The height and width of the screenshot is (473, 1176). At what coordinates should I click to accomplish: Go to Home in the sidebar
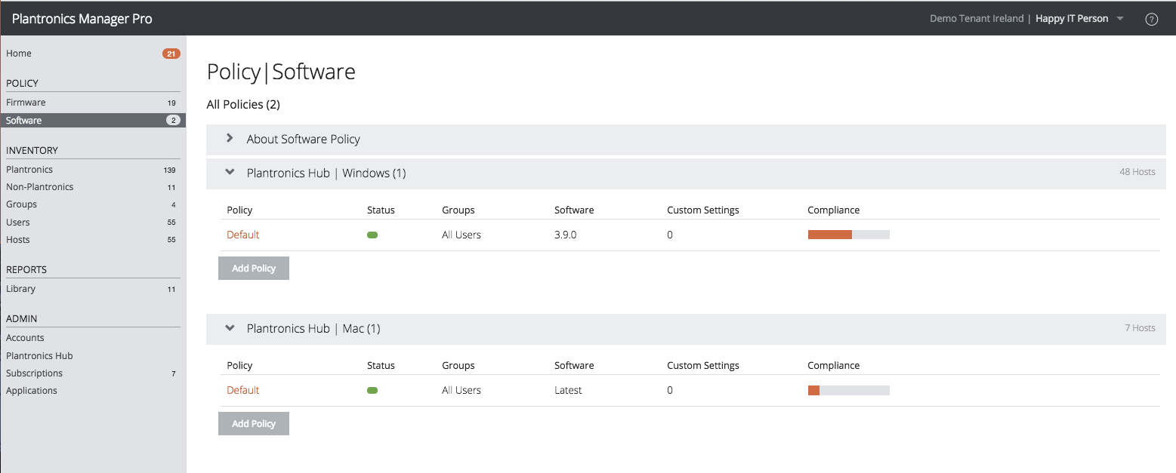pyautogui.click(x=19, y=54)
